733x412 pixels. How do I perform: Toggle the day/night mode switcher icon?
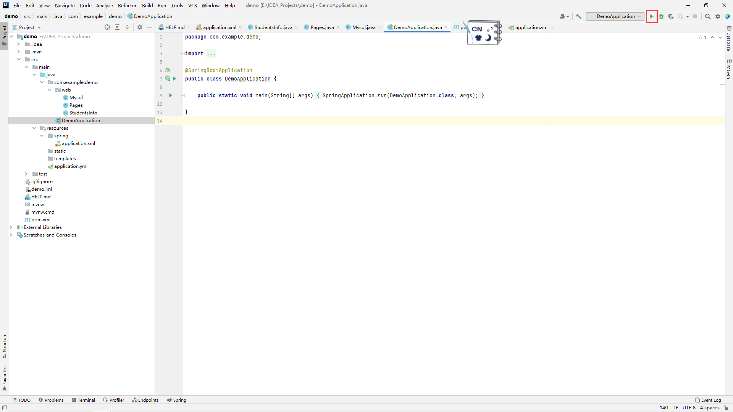(x=487, y=37)
